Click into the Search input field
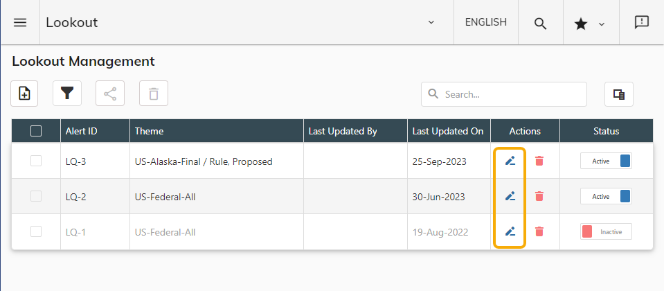Viewport: 664px width, 291px height. [512, 94]
